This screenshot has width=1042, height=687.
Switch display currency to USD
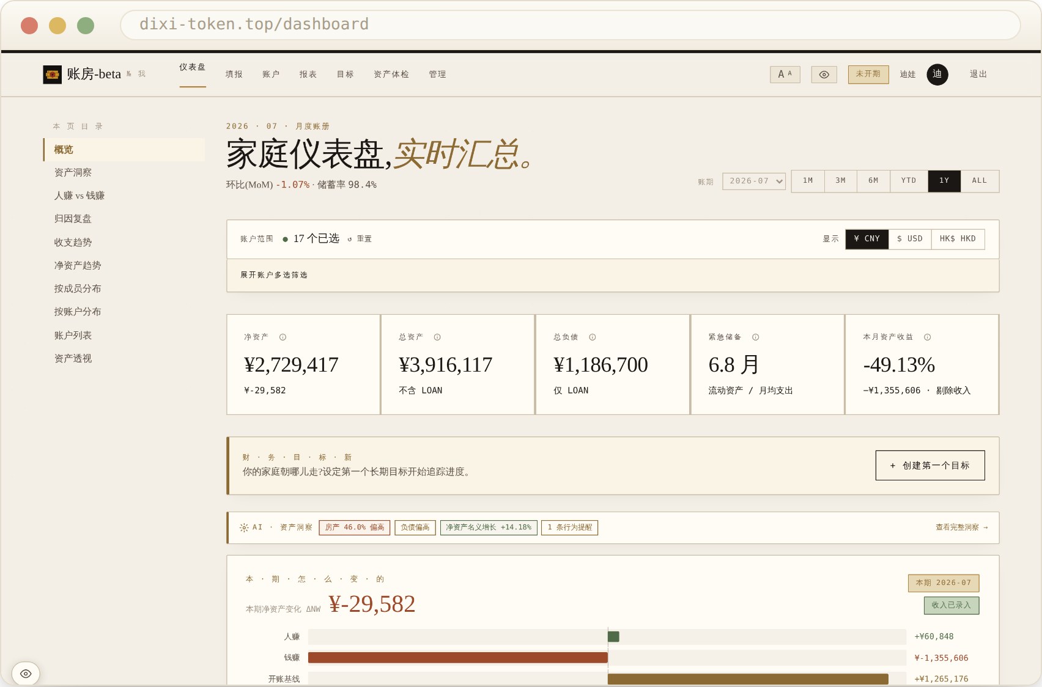click(909, 239)
